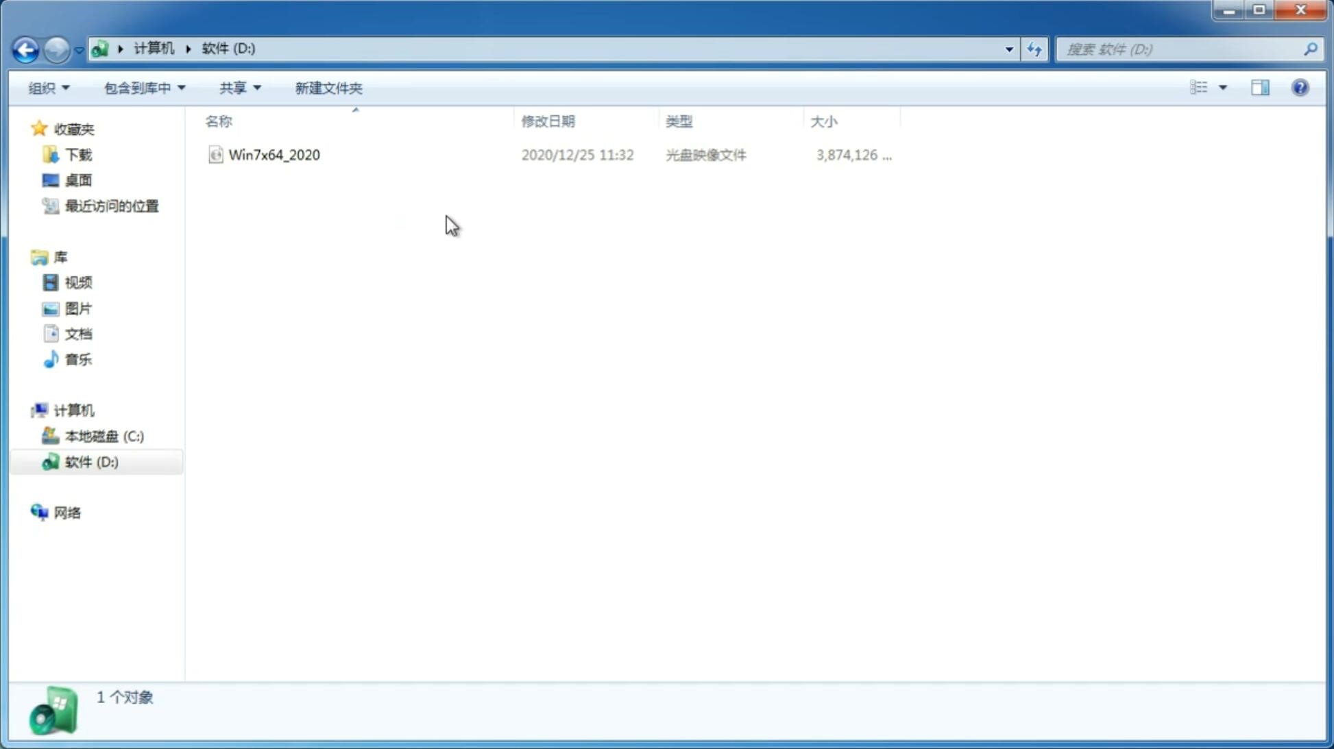Open the Win7x64_2020 disc image file
The image size is (1334, 749).
(275, 154)
